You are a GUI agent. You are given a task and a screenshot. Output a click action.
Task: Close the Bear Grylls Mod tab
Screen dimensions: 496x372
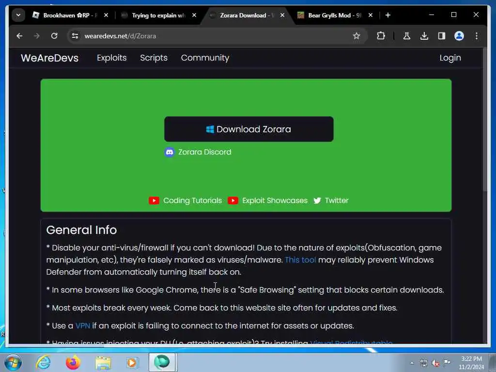[x=371, y=15]
